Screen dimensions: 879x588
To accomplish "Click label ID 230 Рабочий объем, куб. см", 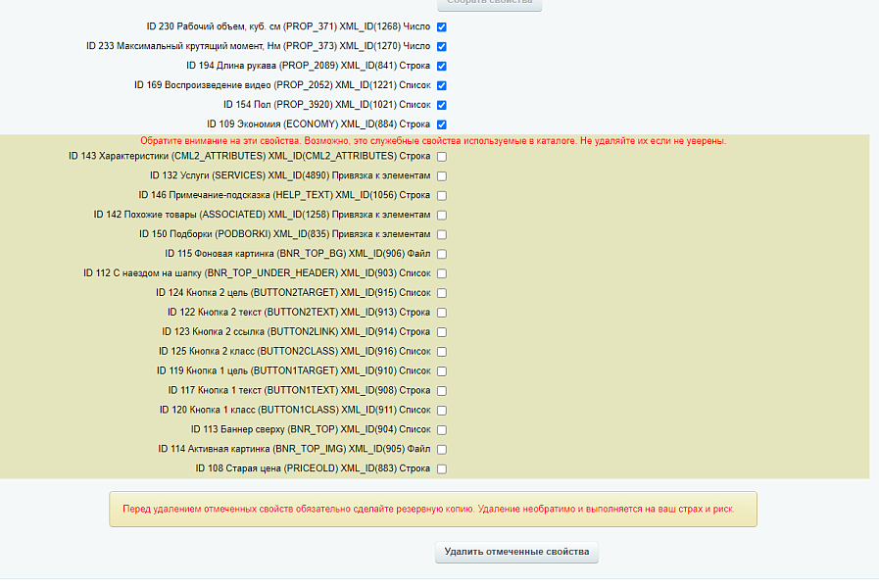I will pyautogui.click(x=288, y=26).
